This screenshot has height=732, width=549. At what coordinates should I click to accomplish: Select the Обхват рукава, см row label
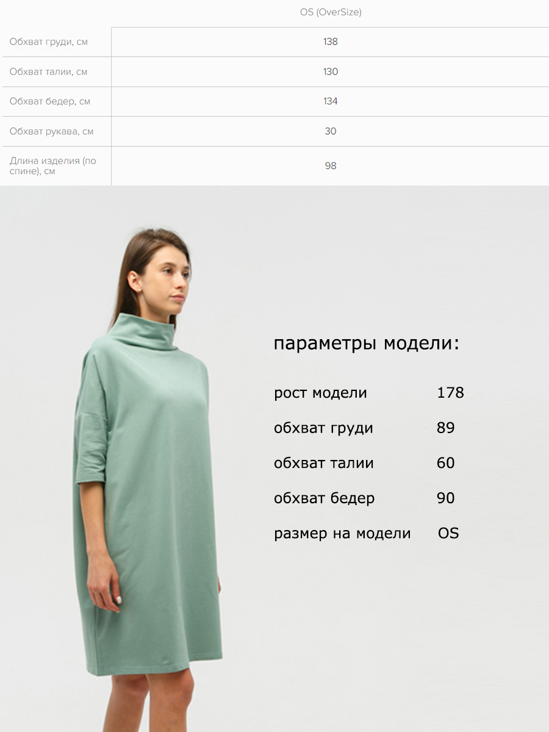(51, 131)
